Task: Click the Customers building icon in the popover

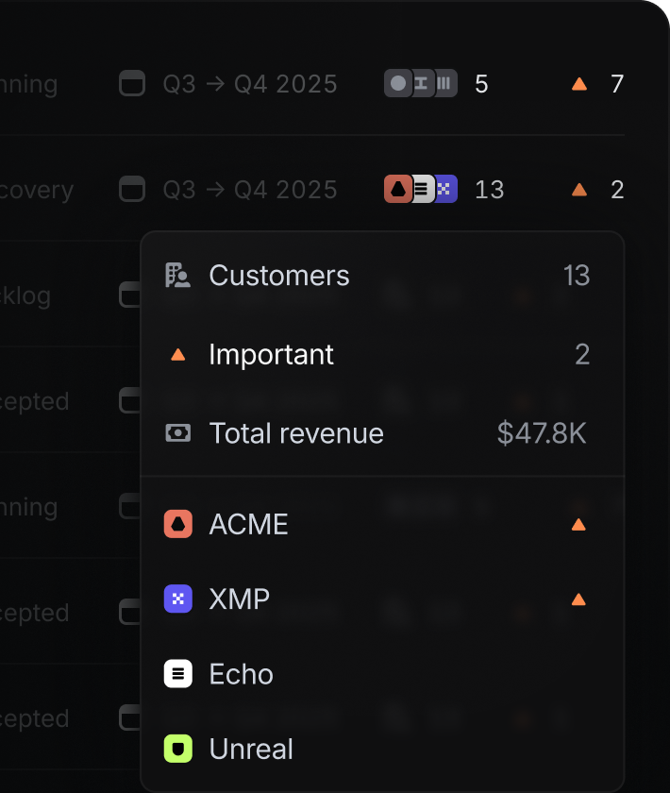Action: [178, 275]
